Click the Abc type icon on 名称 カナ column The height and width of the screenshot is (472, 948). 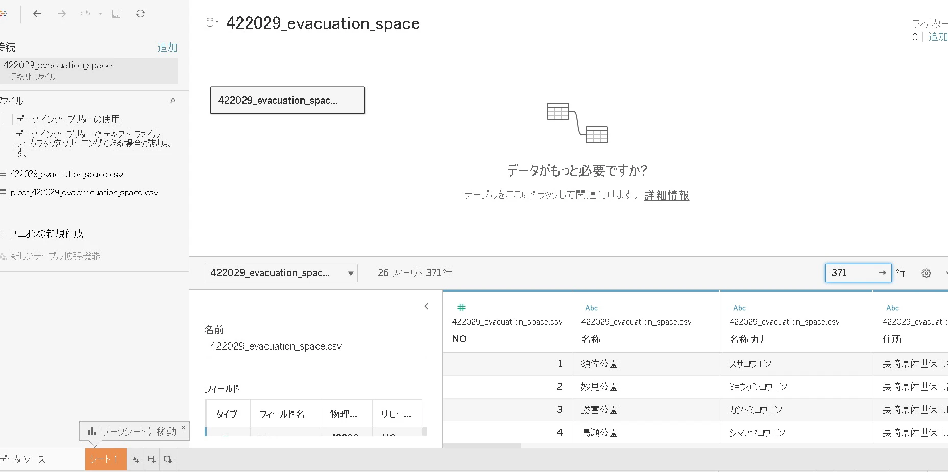(x=739, y=308)
